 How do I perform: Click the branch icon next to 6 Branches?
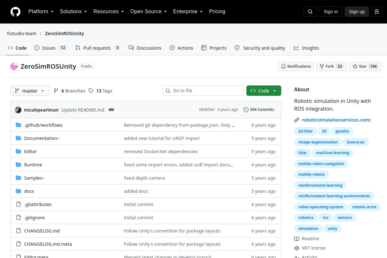pos(56,91)
